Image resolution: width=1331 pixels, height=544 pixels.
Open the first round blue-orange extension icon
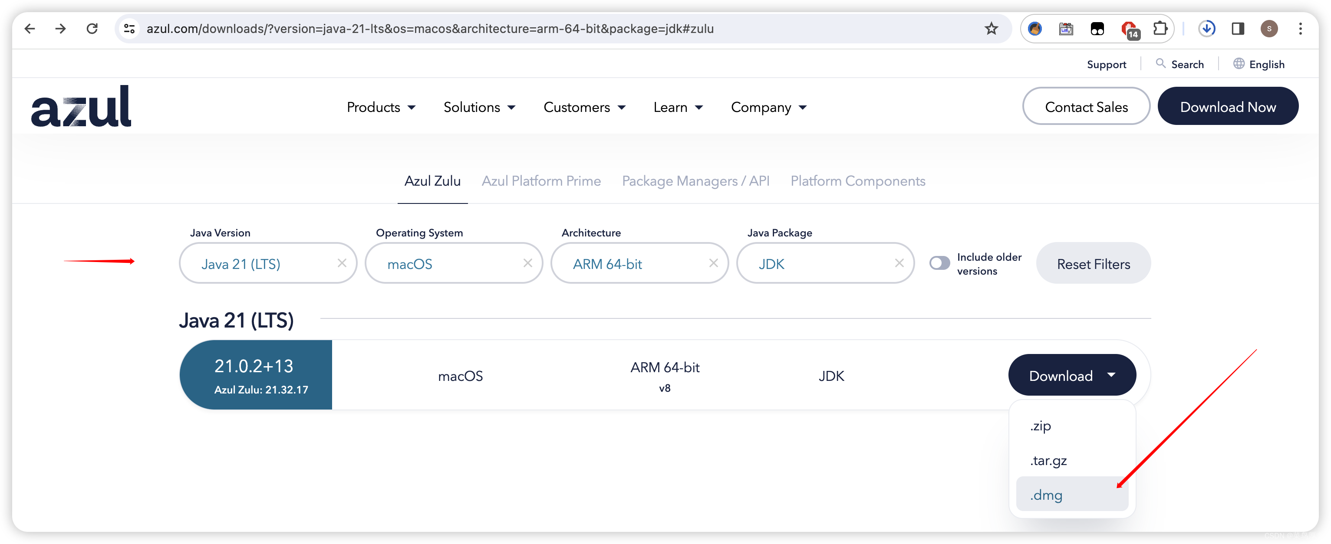(1035, 28)
